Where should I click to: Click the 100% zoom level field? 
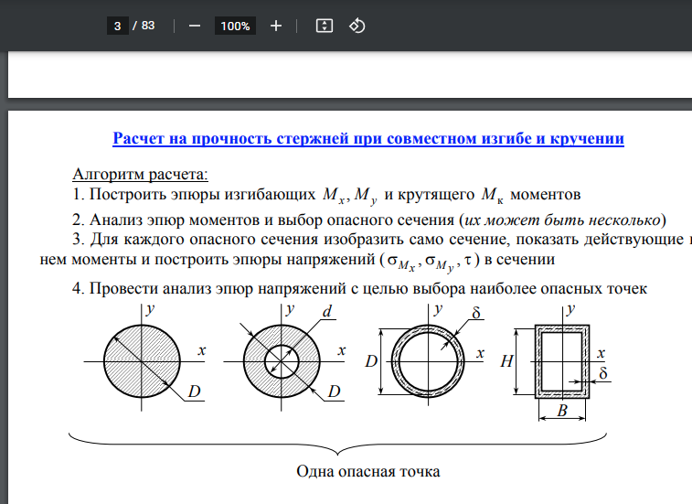pyautogui.click(x=235, y=26)
